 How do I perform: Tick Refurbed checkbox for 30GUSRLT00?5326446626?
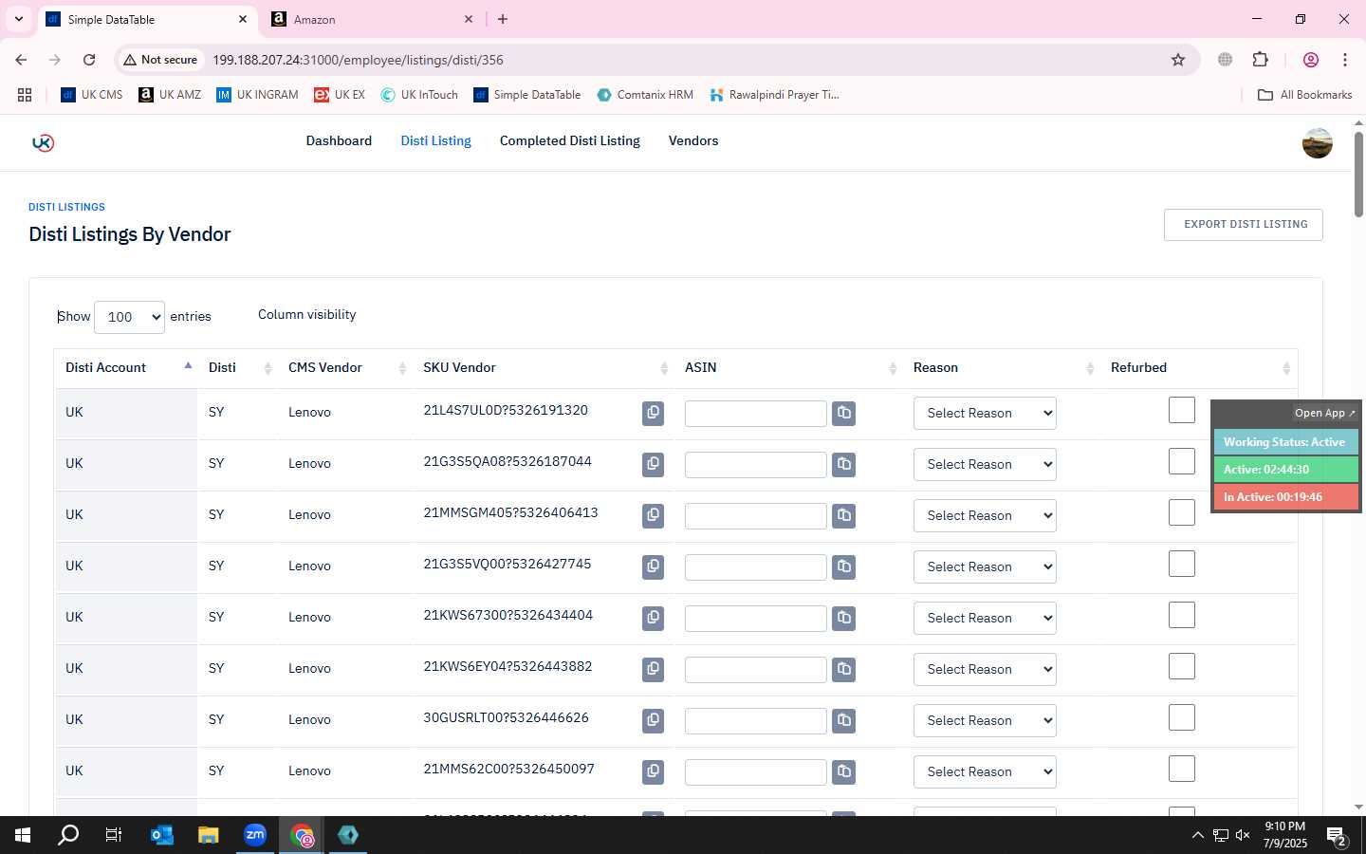(x=1182, y=717)
